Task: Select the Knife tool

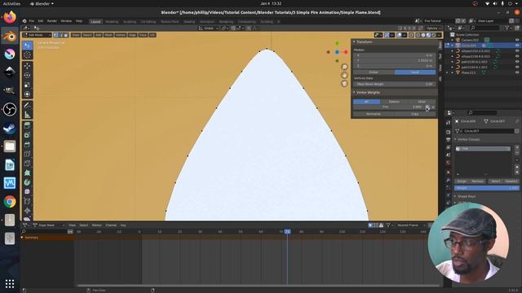Action: tap(27, 163)
